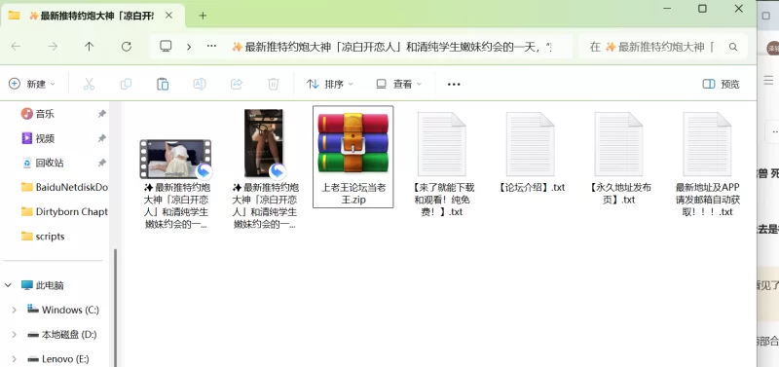Select the 【永久地址发布页】.txt file

tap(619, 158)
